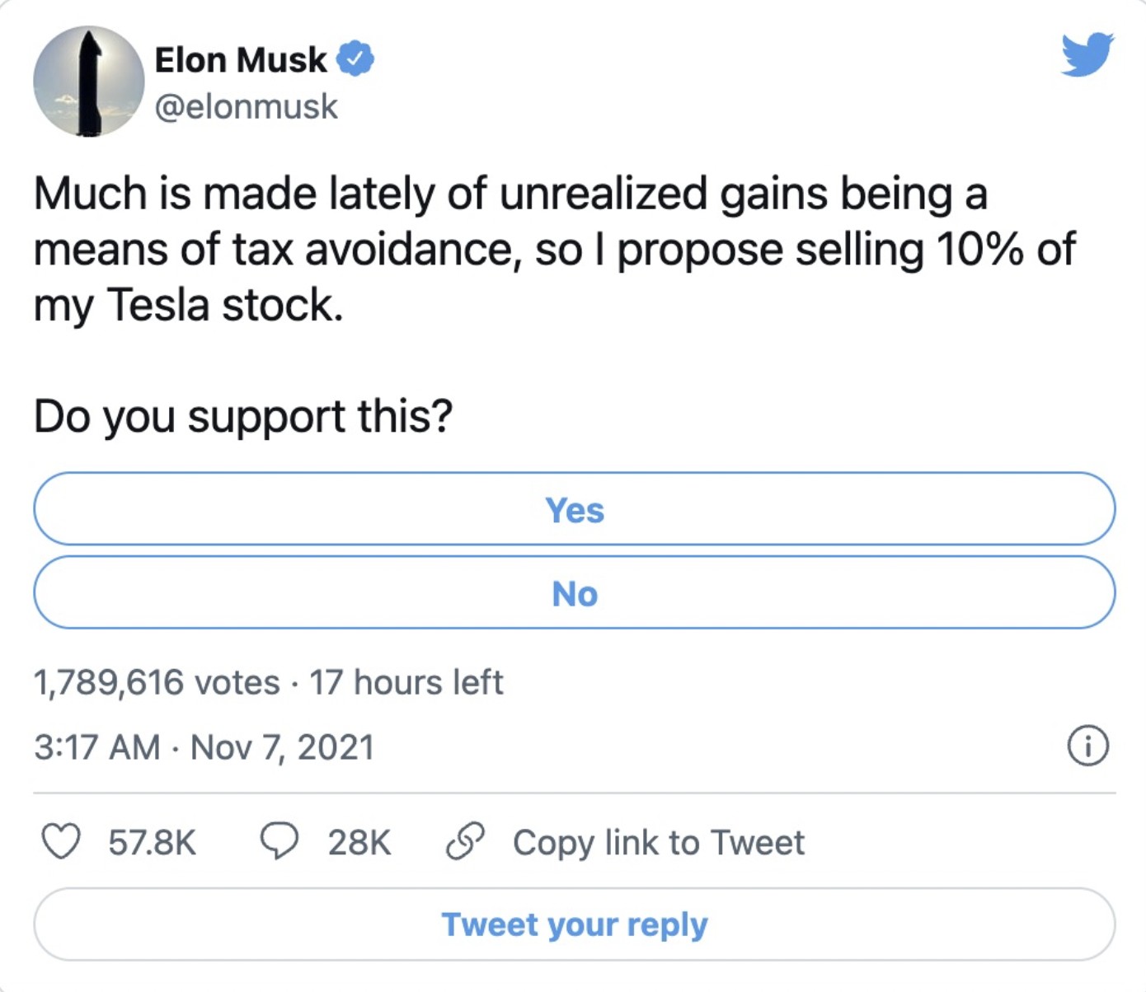Click the 28K replies count
The image size is (1146, 992).
359,842
